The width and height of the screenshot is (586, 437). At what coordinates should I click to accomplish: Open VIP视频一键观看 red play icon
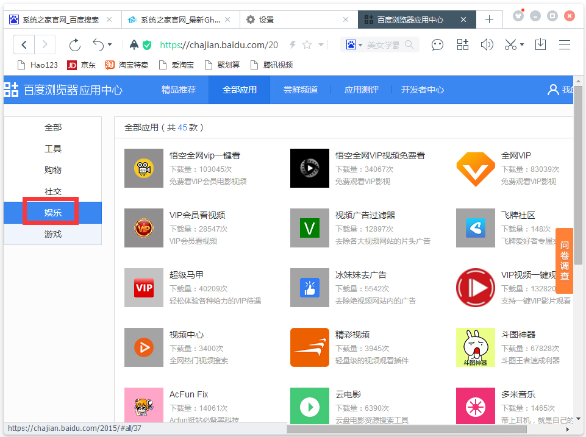click(476, 288)
